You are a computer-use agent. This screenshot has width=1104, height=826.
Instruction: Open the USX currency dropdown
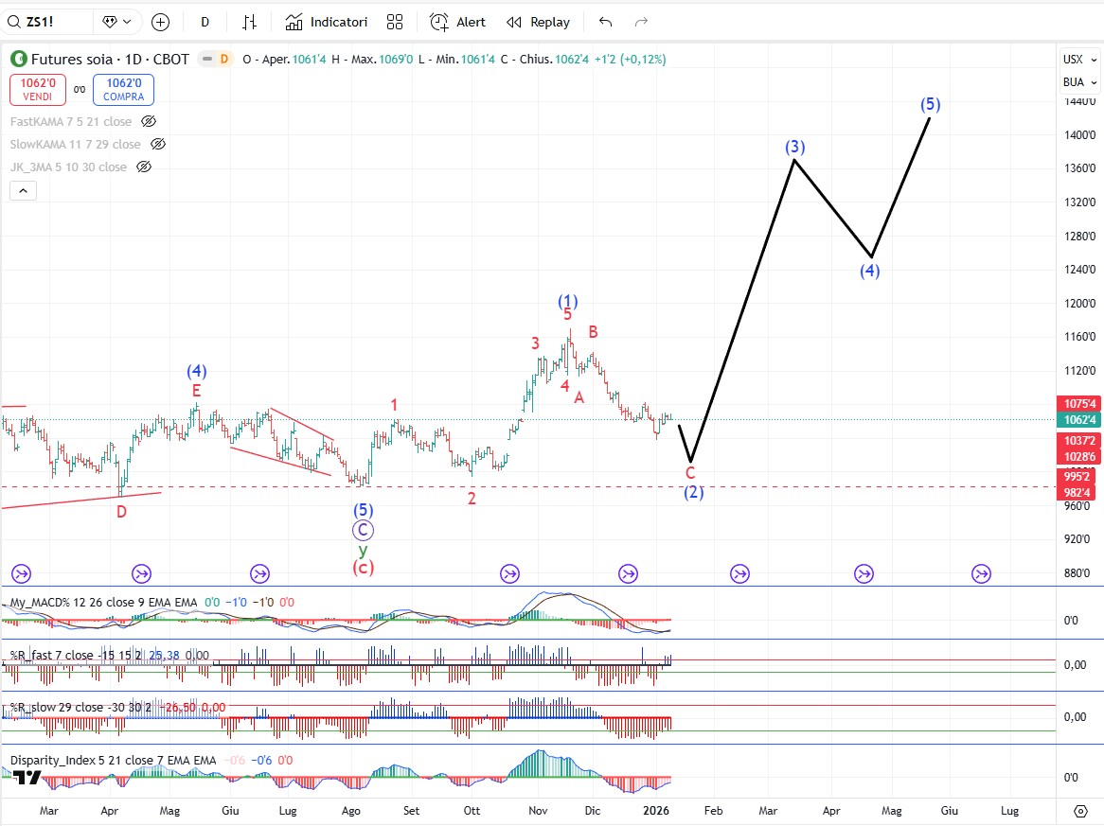pyautogui.click(x=1078, y=59)
